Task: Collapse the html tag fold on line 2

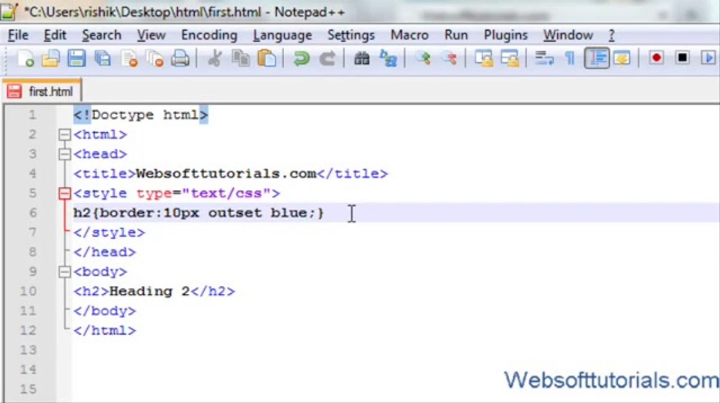Action: coord(65,134)
